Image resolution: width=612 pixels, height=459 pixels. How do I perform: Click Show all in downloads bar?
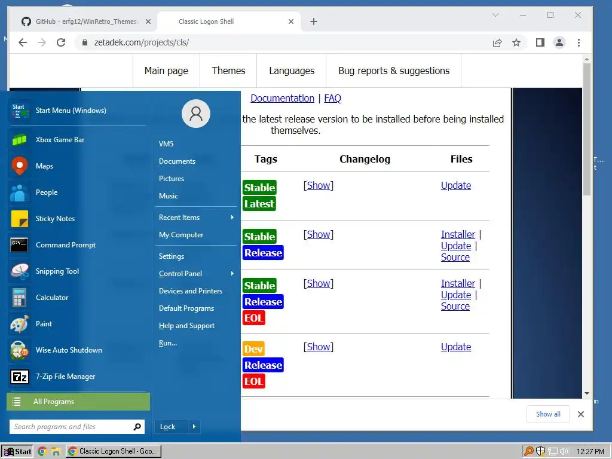pyautogui.click(x=548, y=414)
